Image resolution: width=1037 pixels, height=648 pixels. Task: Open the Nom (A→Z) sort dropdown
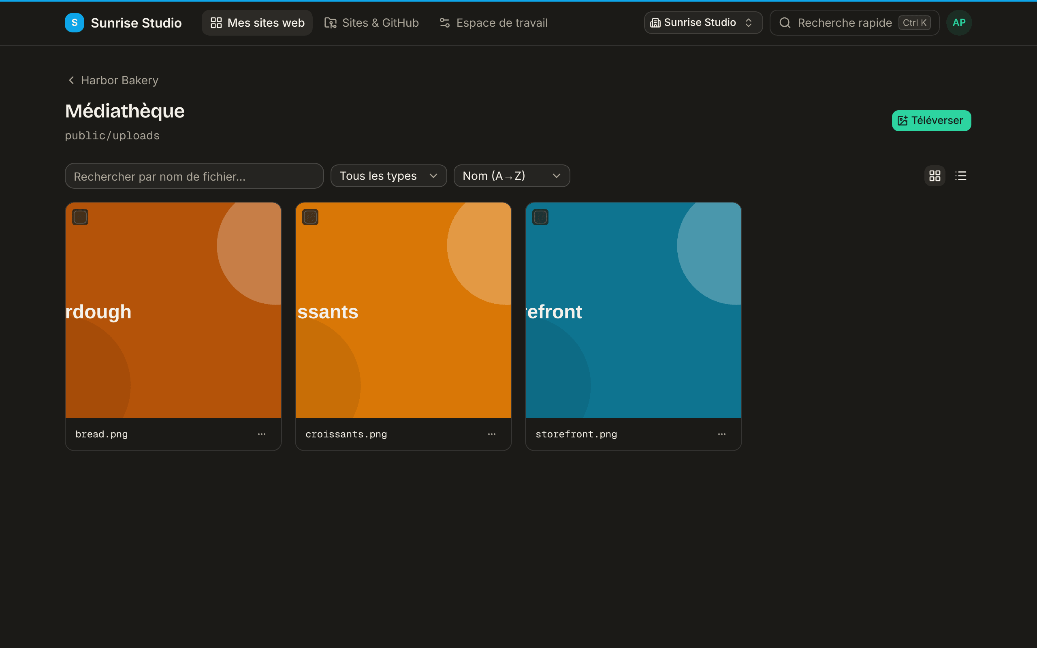click(x=512, y=176)
